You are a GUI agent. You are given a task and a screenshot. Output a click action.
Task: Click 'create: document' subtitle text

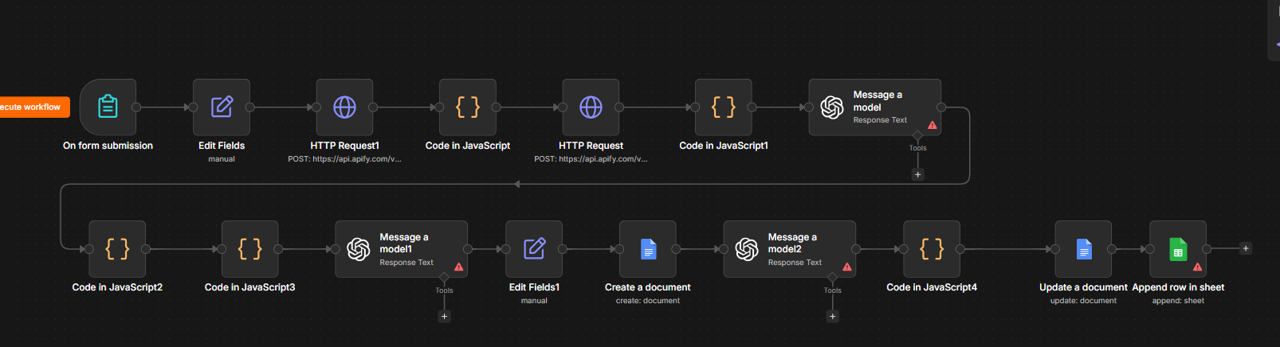click(647, 301)
